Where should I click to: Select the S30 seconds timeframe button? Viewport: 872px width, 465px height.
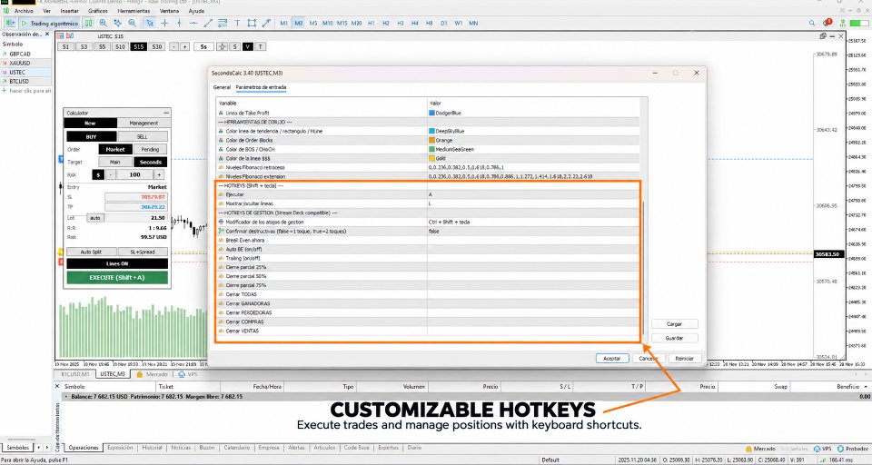point(157,46)
